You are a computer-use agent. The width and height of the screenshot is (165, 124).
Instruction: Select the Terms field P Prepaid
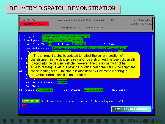coord(45,90)
